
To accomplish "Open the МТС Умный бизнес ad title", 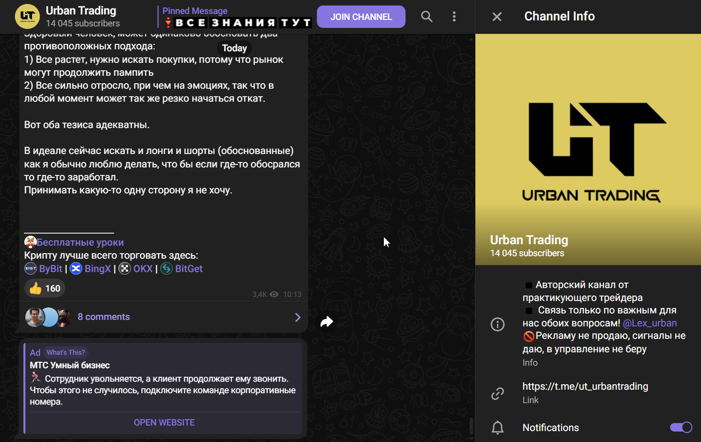I will coord(70,365).
